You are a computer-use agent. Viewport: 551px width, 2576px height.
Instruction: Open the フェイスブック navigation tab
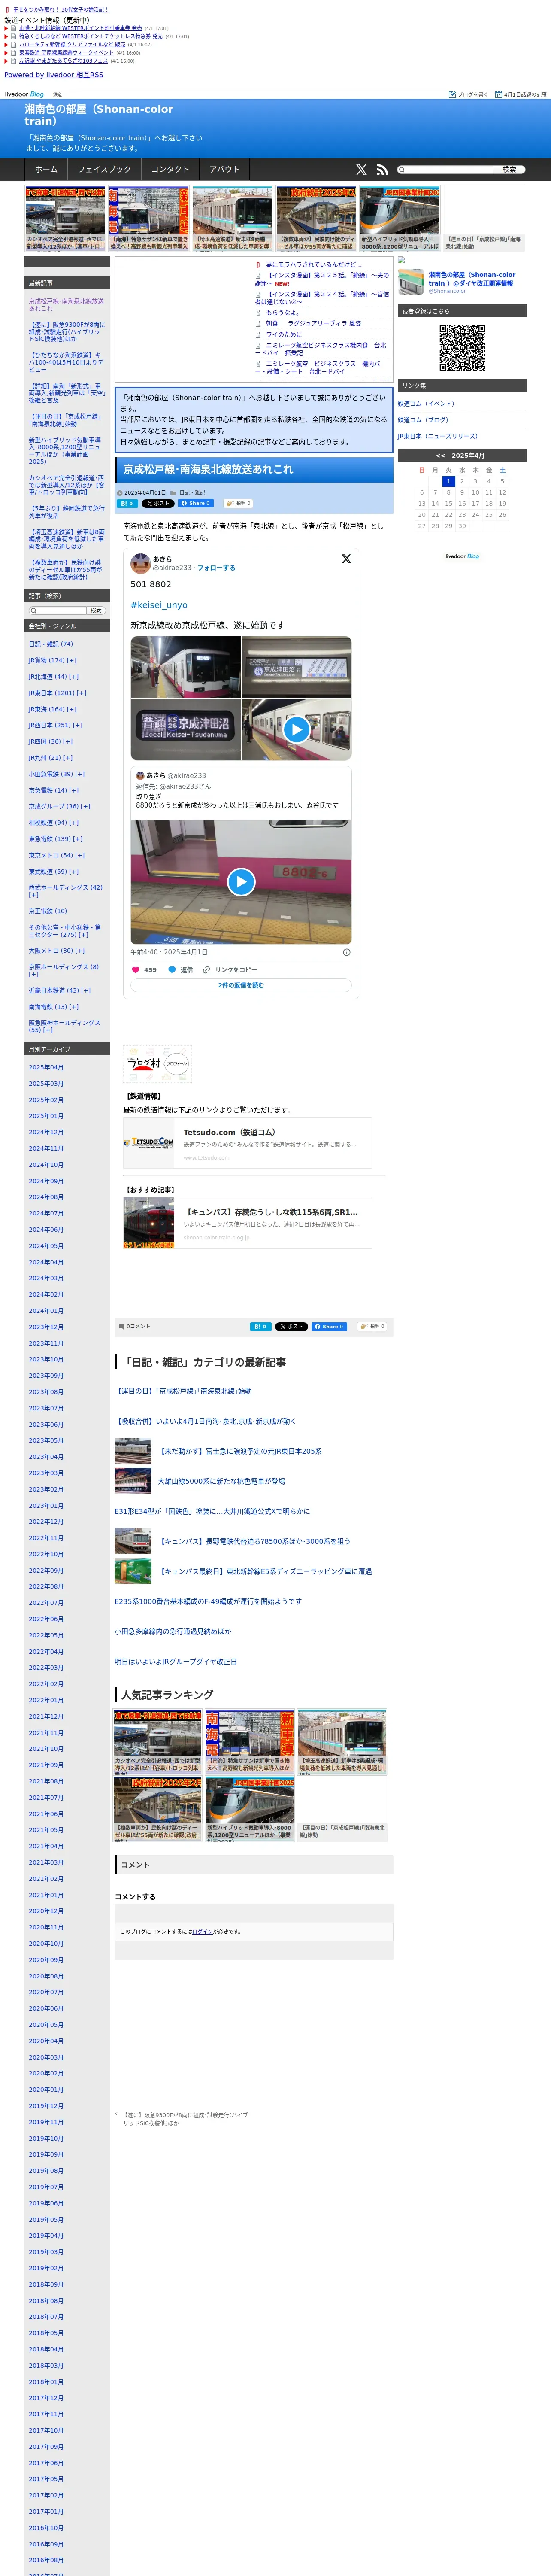(x=104, y=169)
